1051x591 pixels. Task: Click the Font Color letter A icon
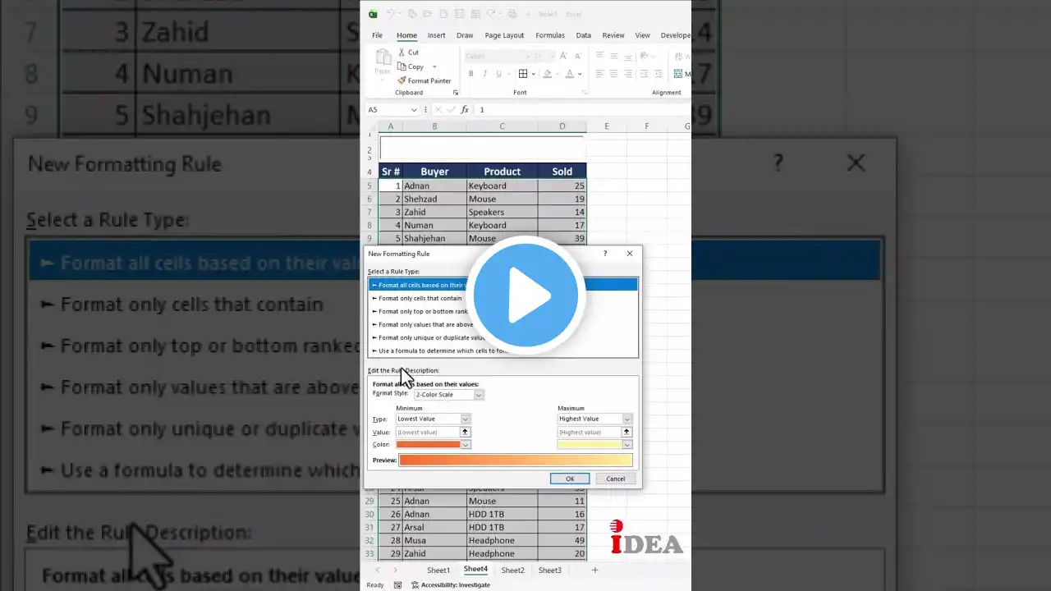(568, 74)
